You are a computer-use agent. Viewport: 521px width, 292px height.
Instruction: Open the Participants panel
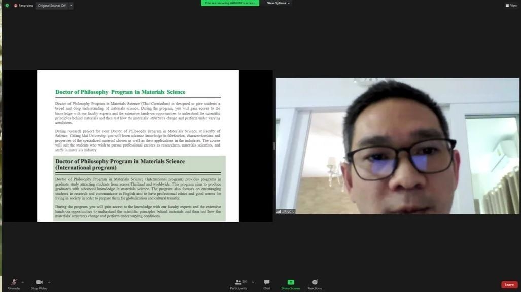click(x=238, y=284)
